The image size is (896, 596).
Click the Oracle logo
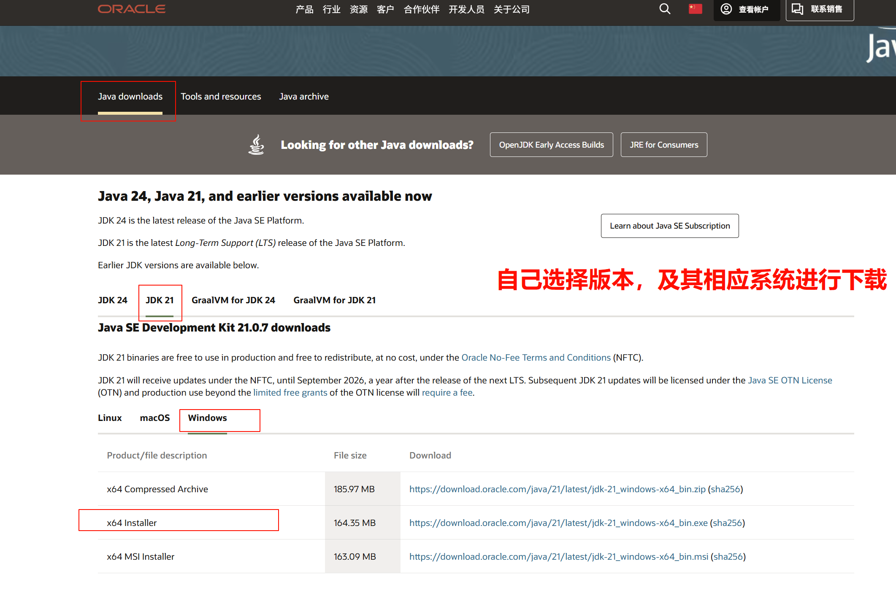coord(131,9)
